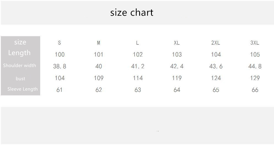Viewport: 274px width, 145px height.
Task: Click shoulder width value 42.4
Action: point(177,66)
